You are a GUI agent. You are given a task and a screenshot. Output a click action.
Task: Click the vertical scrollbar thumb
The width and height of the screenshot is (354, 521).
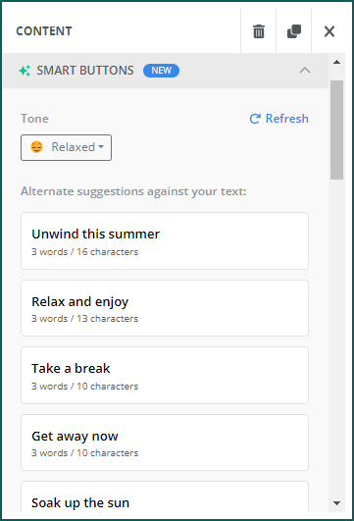click(336, 130)
